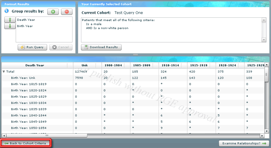Click the Total 1925-1929 value 339
The image size is (271, 148).
coord(249,72)
